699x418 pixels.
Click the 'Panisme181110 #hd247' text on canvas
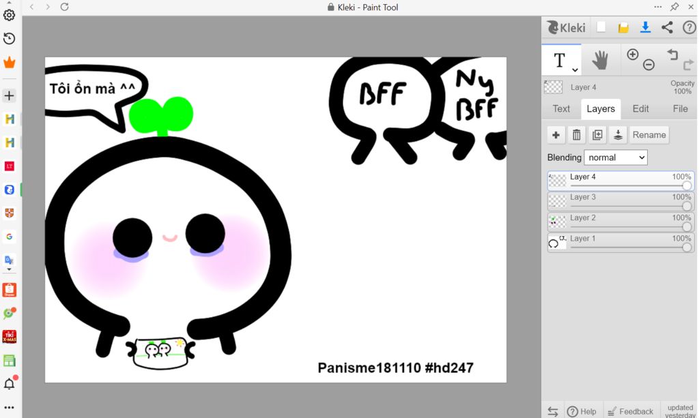pos(395,368)
